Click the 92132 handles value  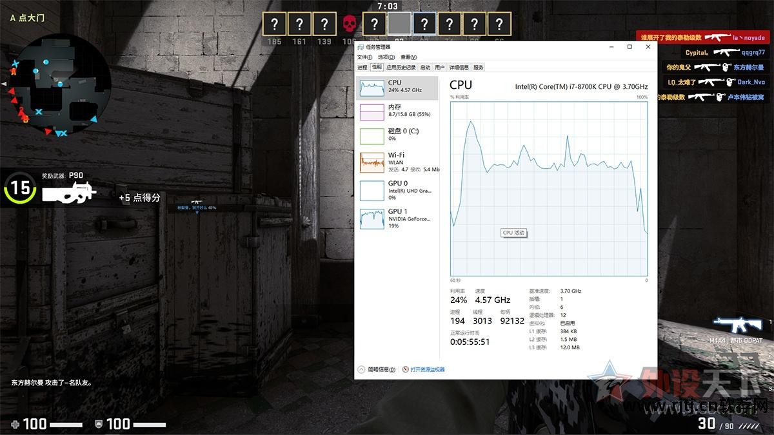(x=512, y=320)
